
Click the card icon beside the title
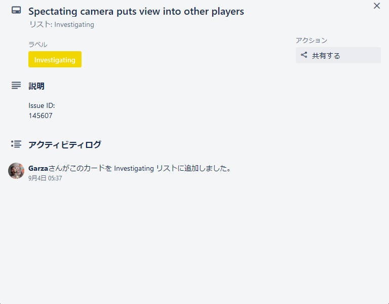point(16,10)
